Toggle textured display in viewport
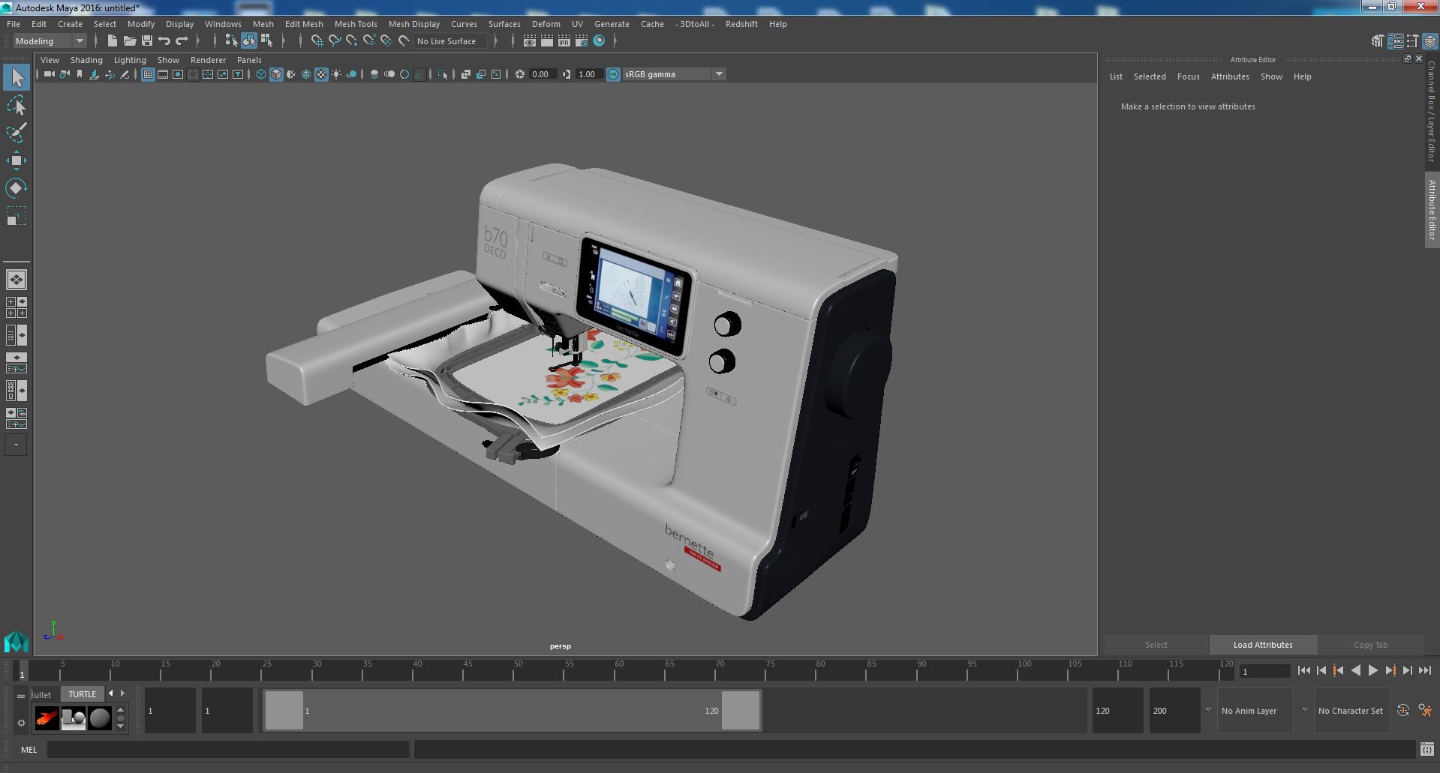Image resolution: width=1440 pixels, height=773 pixels. point(321,74)
